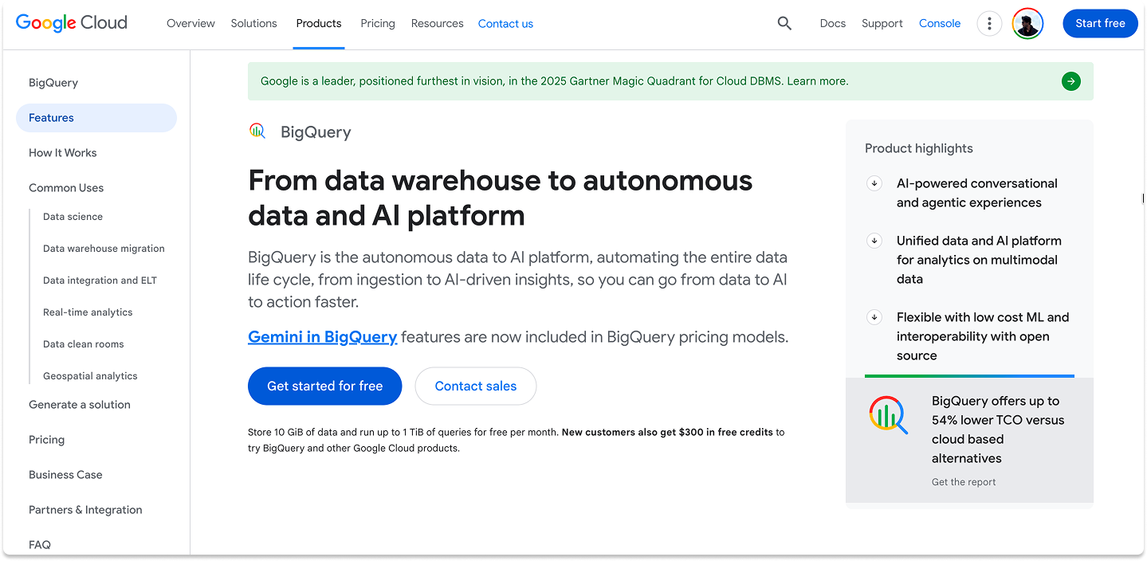Select Data clean rooms sidebar item
The width and height of the screenshot is (1147, 561).
(83, 344)
